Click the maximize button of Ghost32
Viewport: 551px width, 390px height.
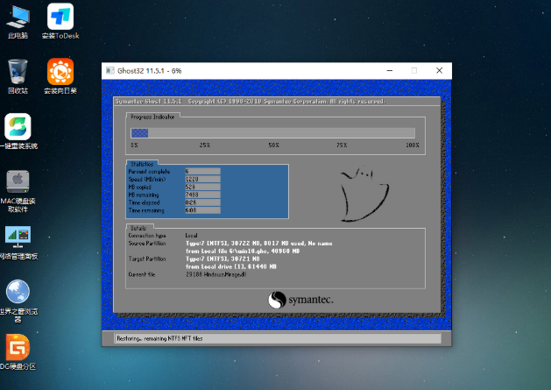(414, 71)
